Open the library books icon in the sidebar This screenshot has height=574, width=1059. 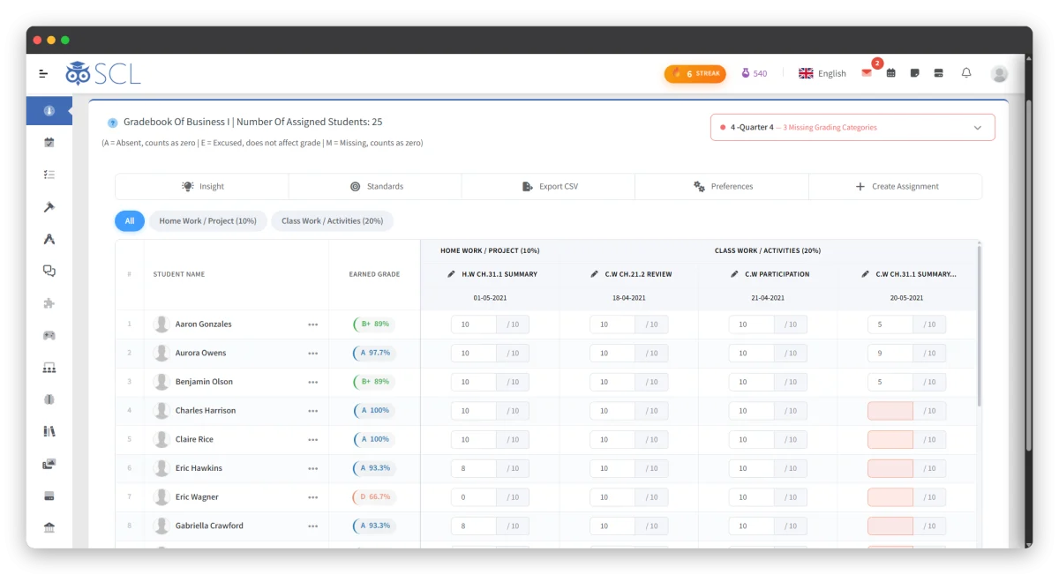[49, 431]
